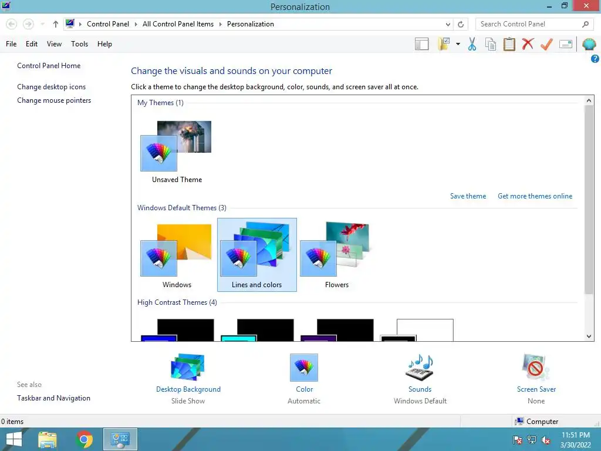Click the Cut scissors icon
601x451 pixels.
pos(472,44)
